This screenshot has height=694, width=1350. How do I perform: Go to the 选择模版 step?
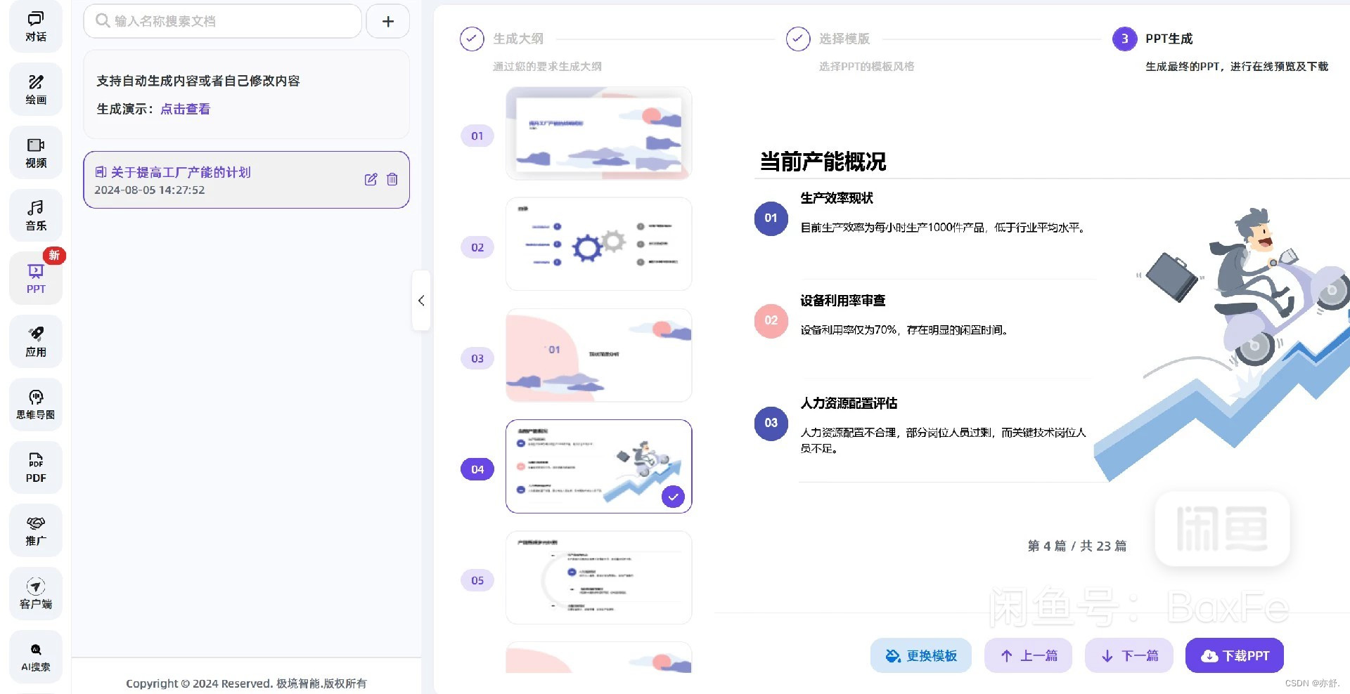844,39
